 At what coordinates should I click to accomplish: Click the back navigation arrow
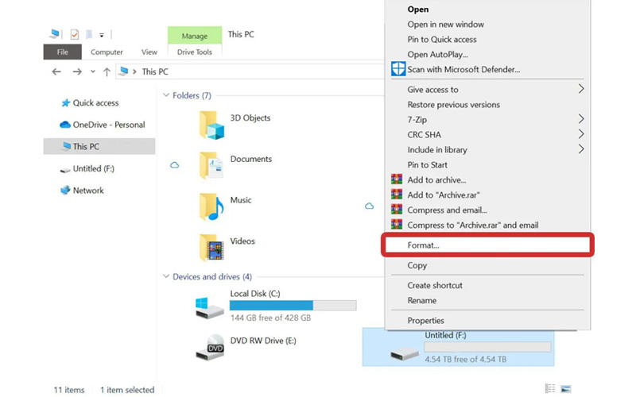point(56,71)
